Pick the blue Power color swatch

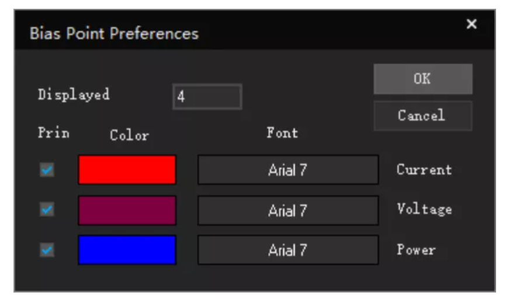coord(127,250)
